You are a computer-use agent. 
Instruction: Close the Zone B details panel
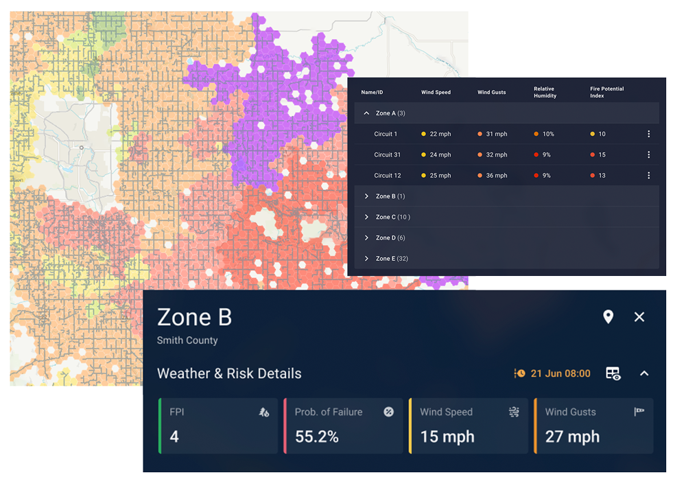coord(639,316)
